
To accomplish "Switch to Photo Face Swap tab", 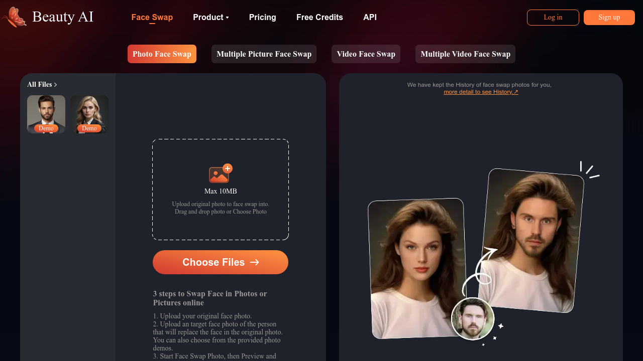I will tap(162, 54).
